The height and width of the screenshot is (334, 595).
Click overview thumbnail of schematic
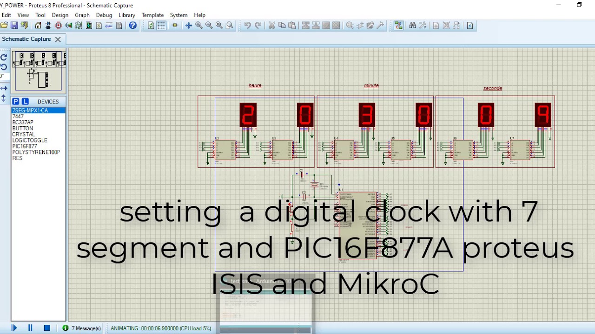[x=39, y=71]
